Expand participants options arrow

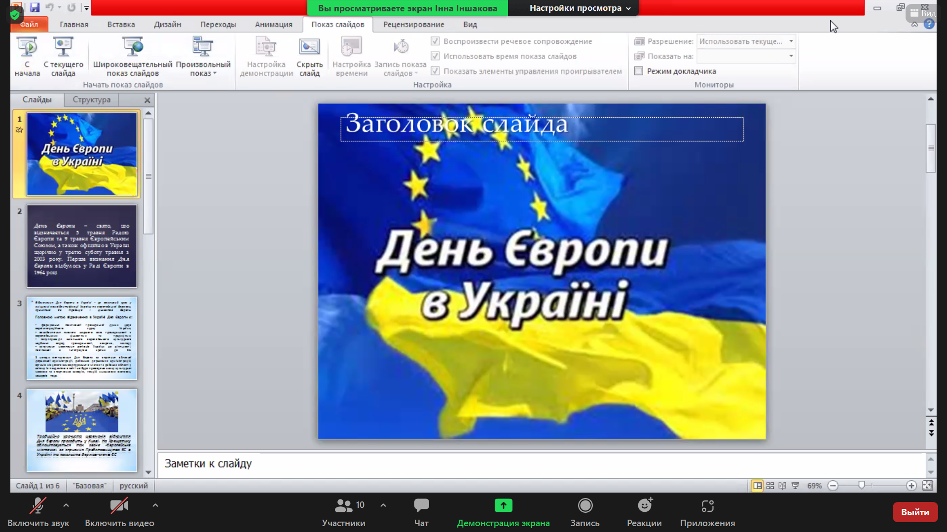[383, 505]
